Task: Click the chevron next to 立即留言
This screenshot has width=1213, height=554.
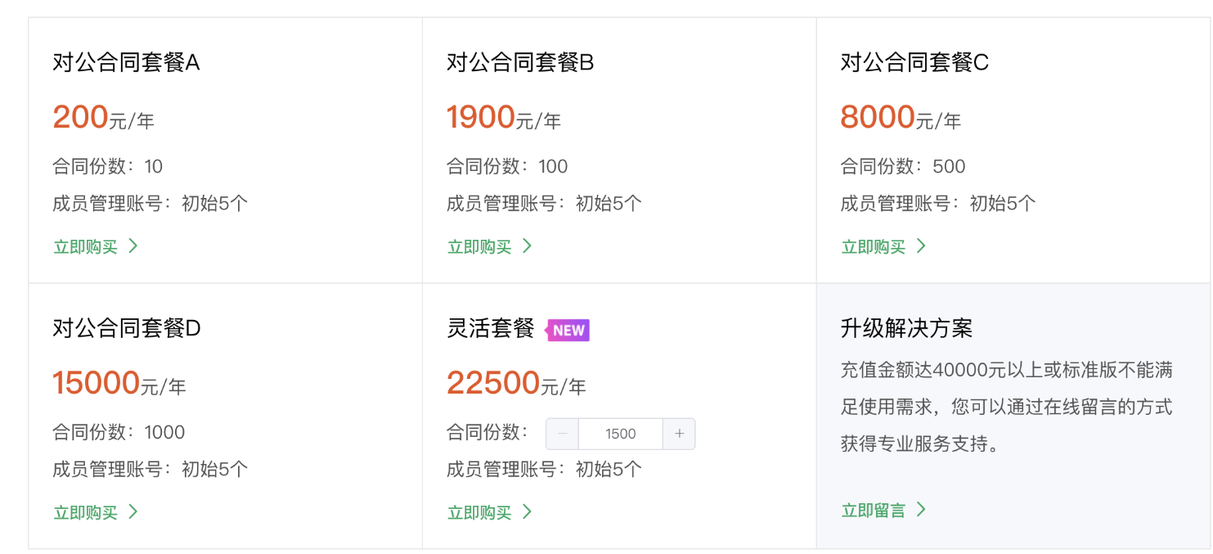Action: click(x=921, y=510)
